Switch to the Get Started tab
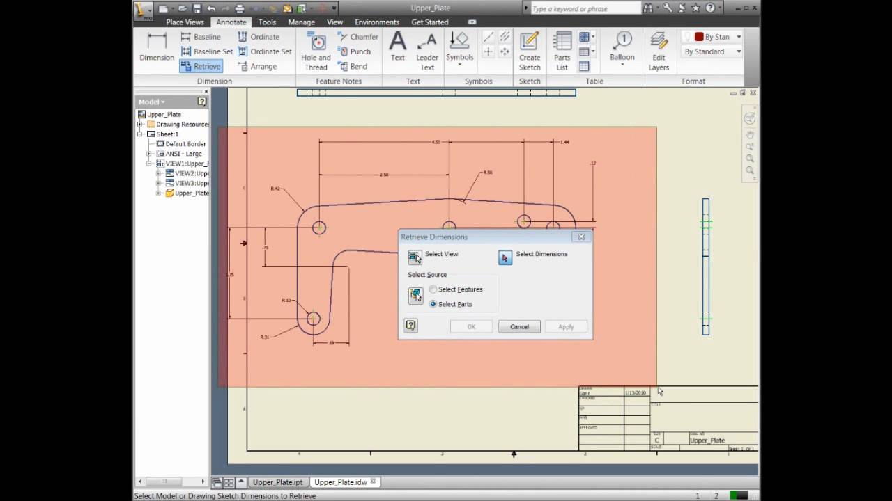The image size is (892, 501). tap(430, 22)
